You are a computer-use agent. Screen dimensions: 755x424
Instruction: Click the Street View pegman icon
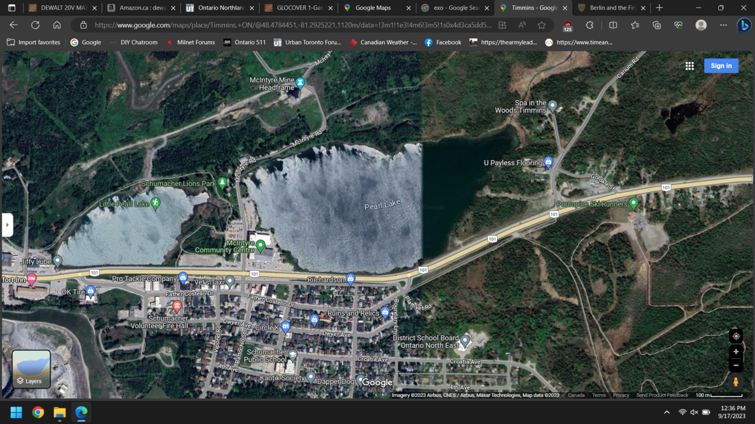click(736, 382)
